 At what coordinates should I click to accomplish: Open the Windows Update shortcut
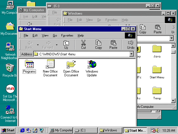(x=92, y=64)
